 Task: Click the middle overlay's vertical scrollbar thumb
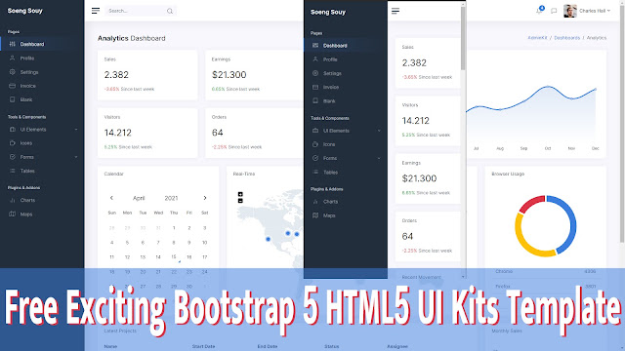(463, 38)
